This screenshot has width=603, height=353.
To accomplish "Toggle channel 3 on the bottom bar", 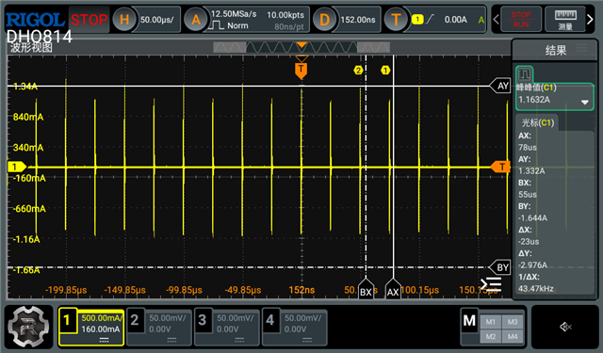I will click(202, 320).
